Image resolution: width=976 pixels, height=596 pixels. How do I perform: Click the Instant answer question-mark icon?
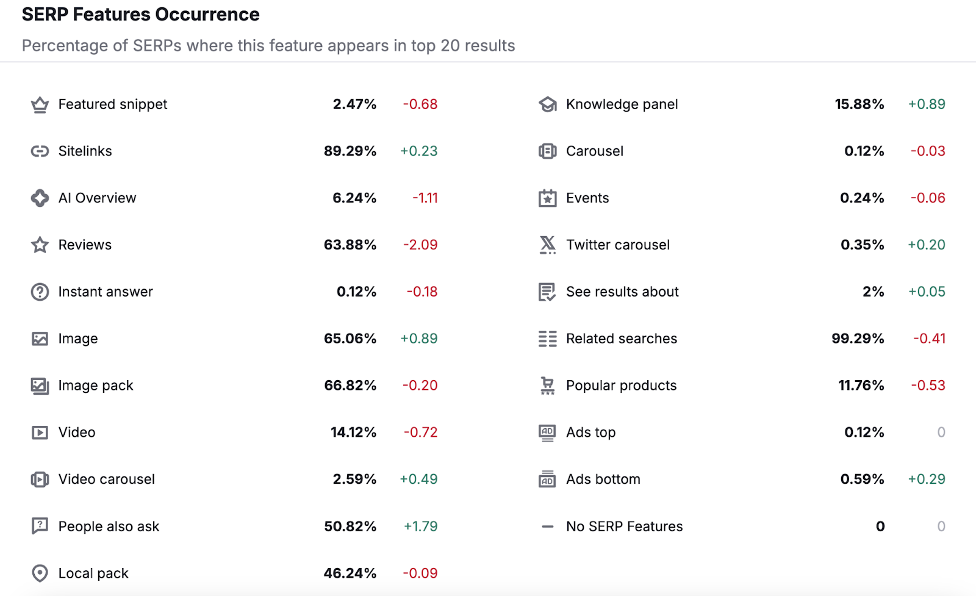click(40, 292)
